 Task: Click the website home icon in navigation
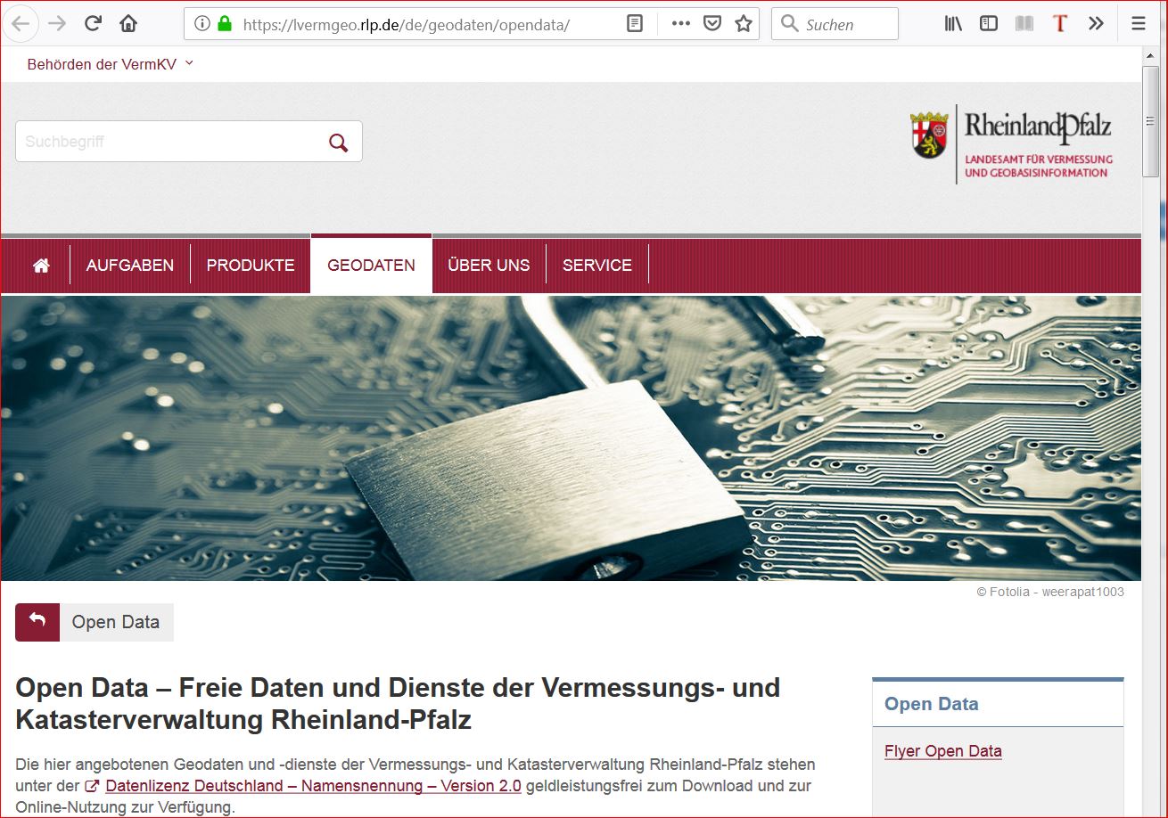[x=41, y=266]
